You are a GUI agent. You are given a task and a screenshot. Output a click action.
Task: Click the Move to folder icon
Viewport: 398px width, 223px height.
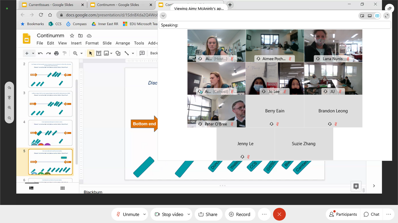click(x=80, y=36)
